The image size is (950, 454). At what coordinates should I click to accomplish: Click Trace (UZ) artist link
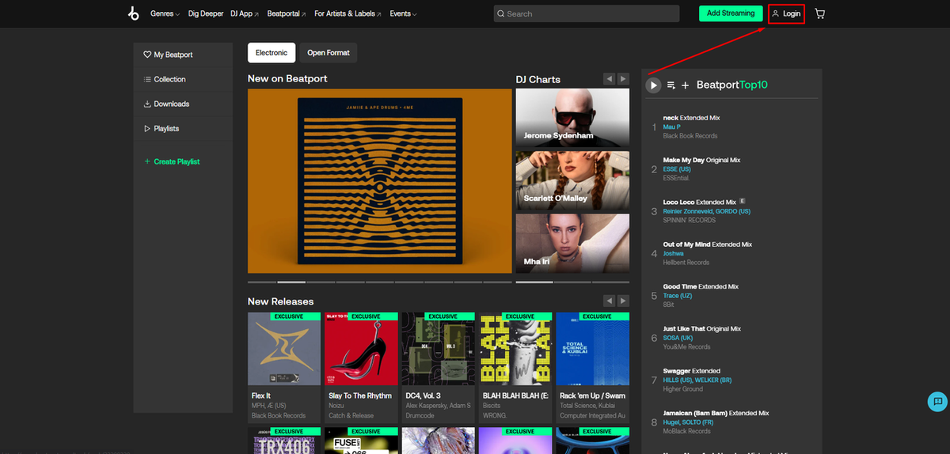tap(677, 296)
